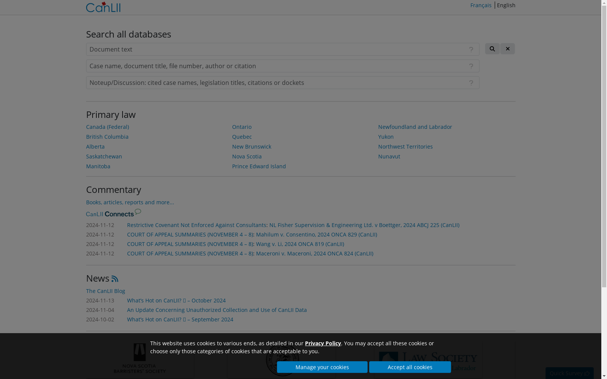Open Mahilum v. Consentino case

pos(316,235)
